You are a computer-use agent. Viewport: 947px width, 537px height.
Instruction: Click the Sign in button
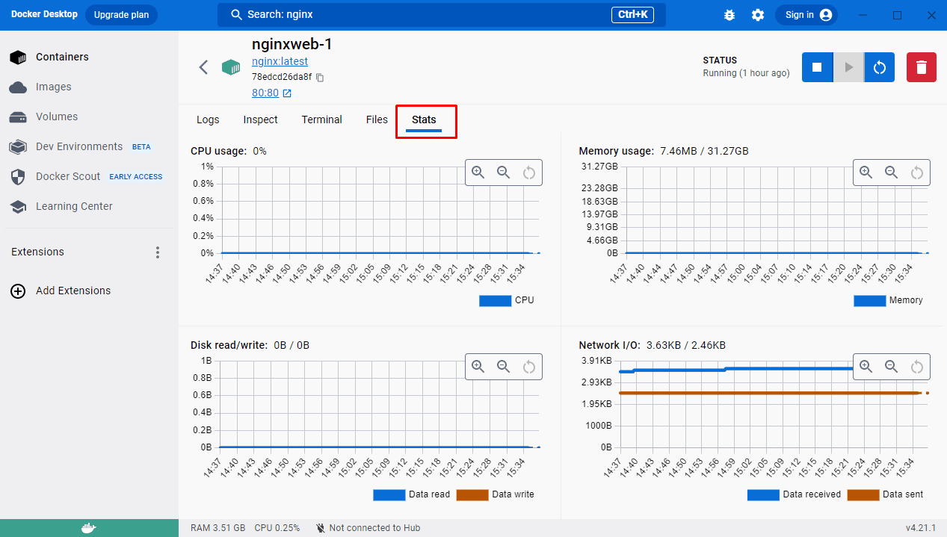click(806, 15)
